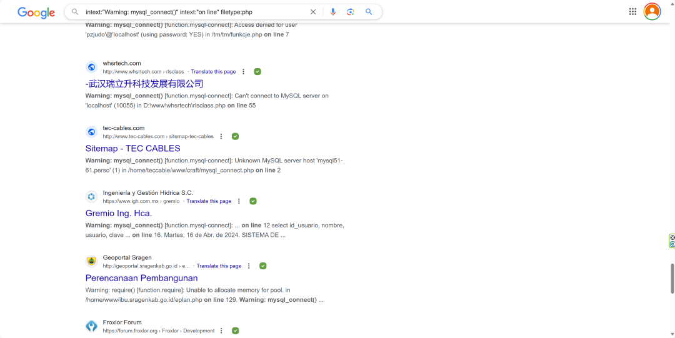Click Ingeniería y Gestión Hídrica favicon
This screenshot has height=338, width=675.
(x=91, y=197)
